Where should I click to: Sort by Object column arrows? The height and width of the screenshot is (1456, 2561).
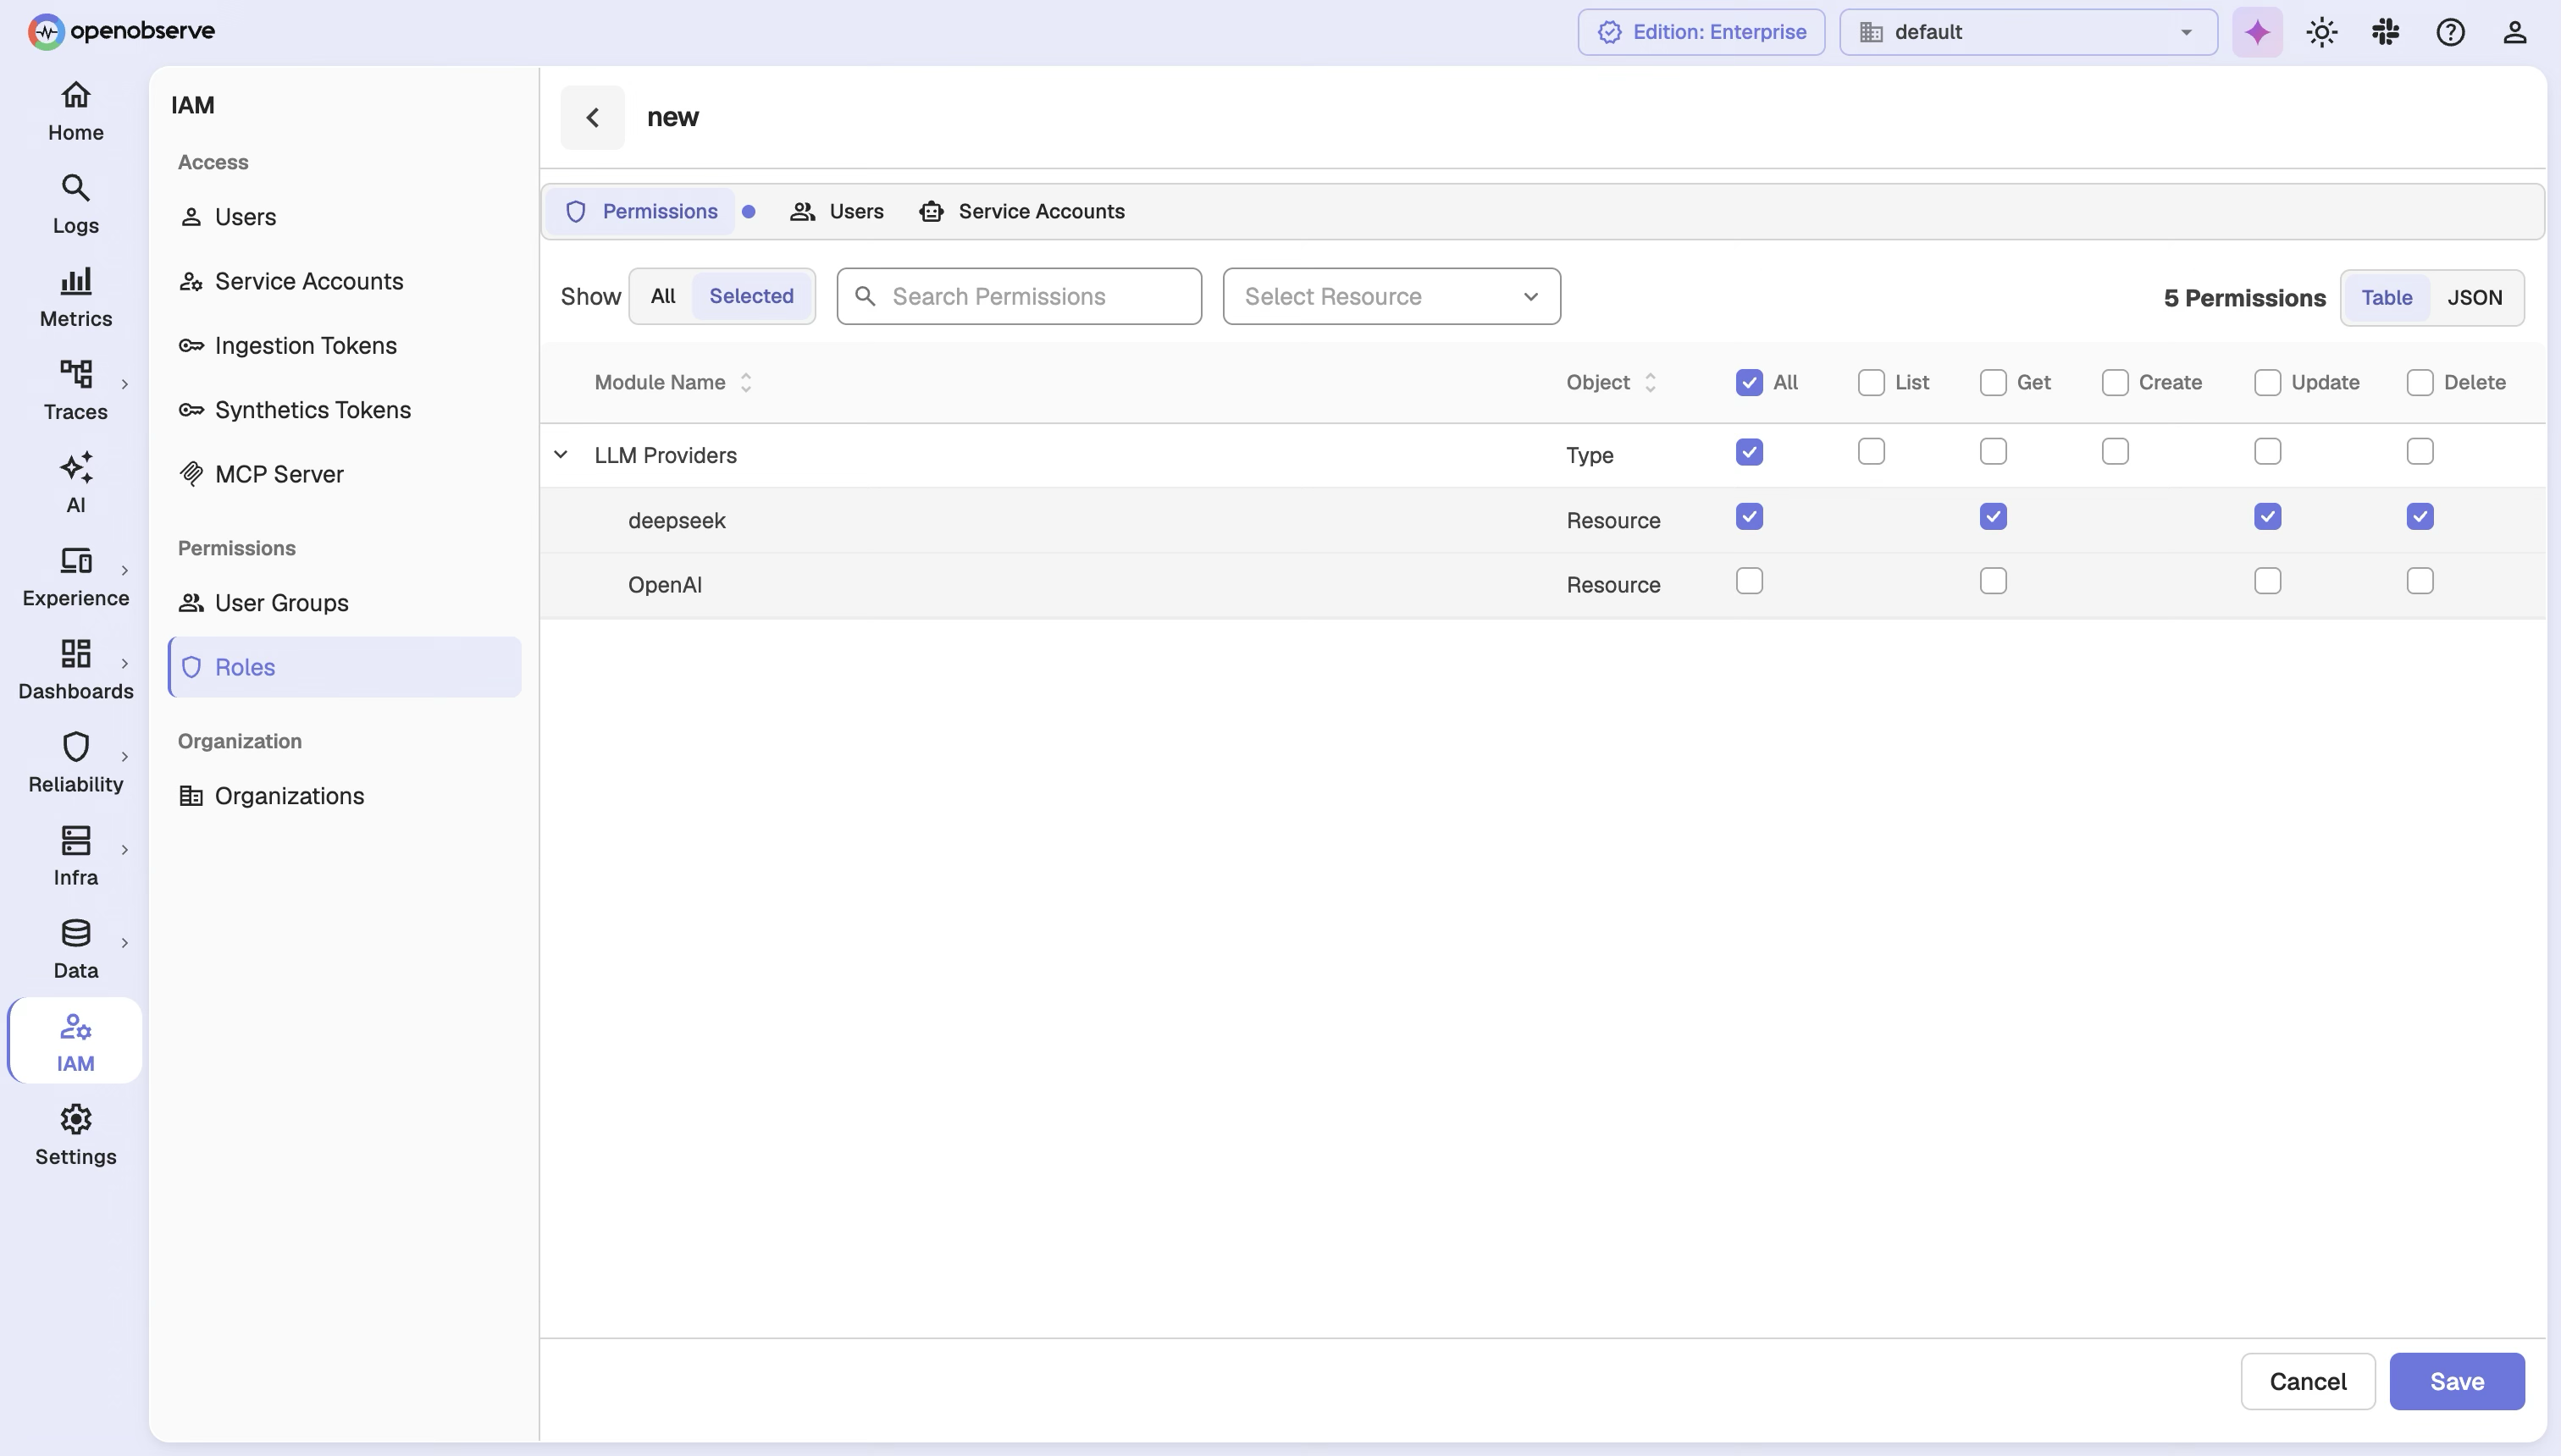click(x=1651, y=382)
